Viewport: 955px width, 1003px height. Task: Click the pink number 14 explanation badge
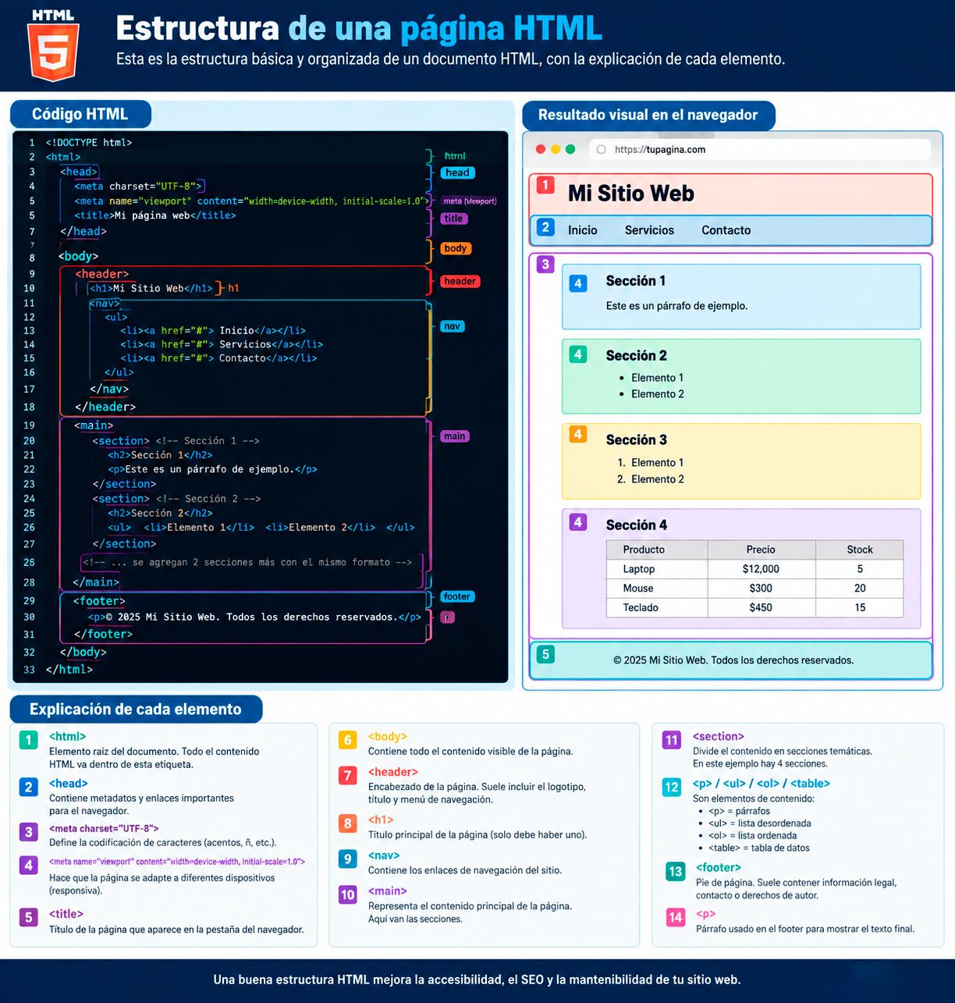(x=676, y=917)
